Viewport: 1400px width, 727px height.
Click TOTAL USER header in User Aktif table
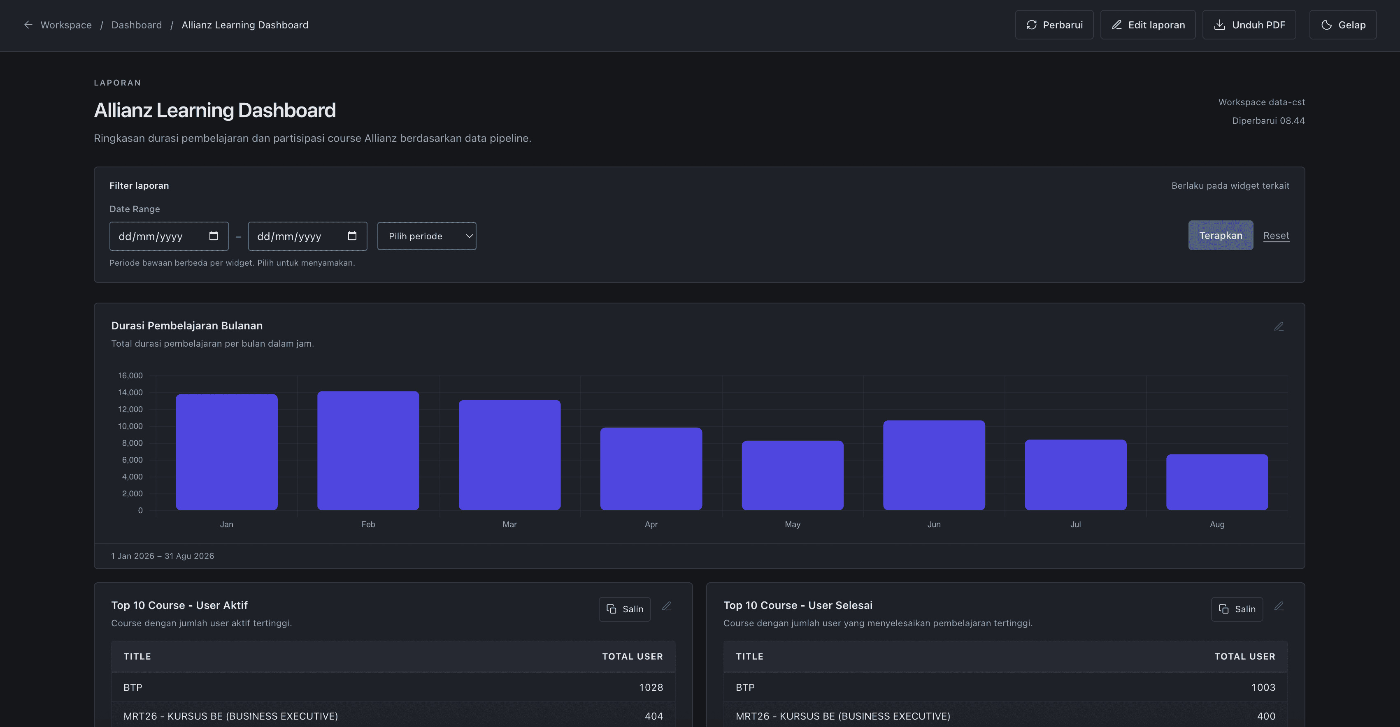[x=632, y=656]
